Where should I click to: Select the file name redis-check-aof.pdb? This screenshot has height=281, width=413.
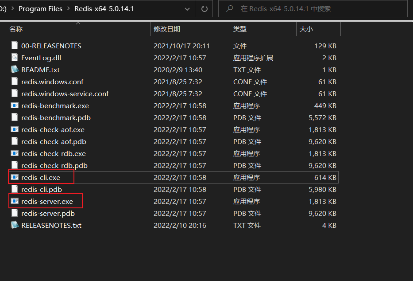point(54,141)
